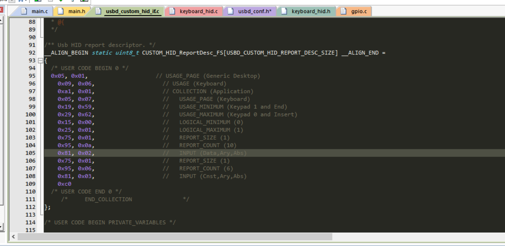Click the '0xc0' byte on line 109
This screenshot has width=505, height=246.
point(64,184)
